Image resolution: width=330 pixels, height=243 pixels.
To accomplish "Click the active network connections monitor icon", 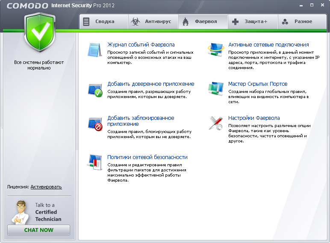I will [x=215, y=50].
